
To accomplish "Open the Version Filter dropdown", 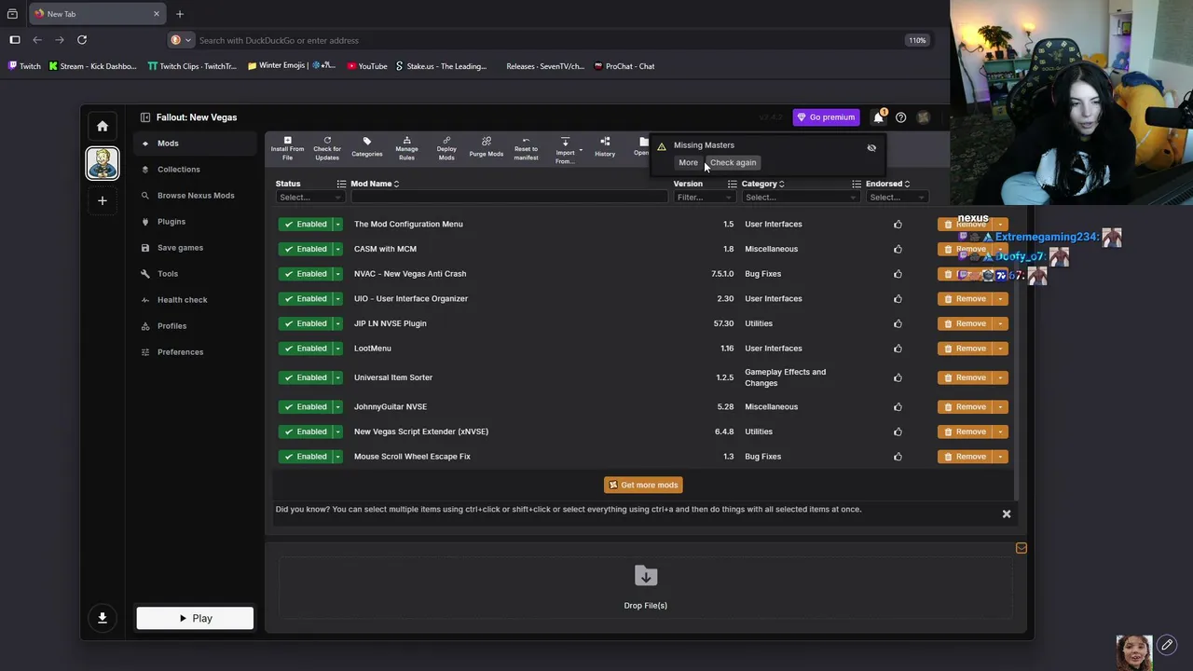I will coord(705,197).
